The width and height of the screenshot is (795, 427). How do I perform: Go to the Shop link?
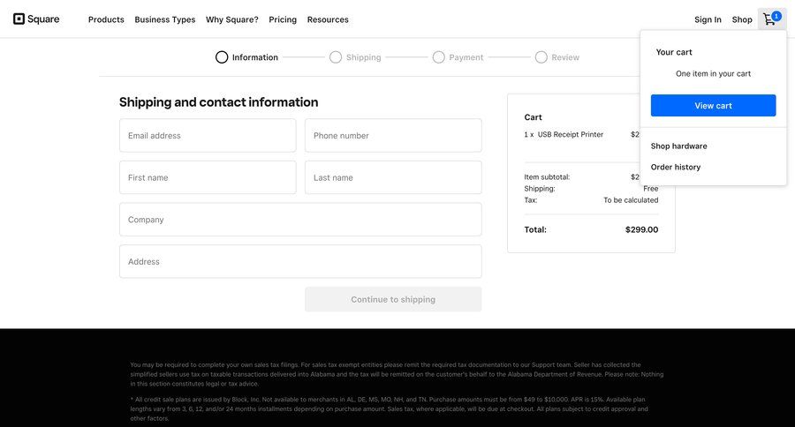[742, 19]
